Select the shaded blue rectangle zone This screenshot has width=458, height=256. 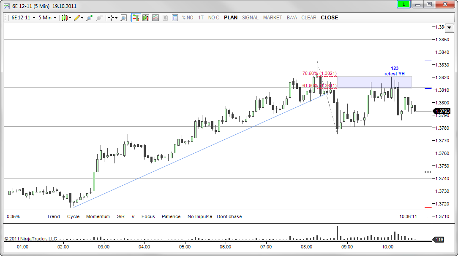tap(374, 82)
